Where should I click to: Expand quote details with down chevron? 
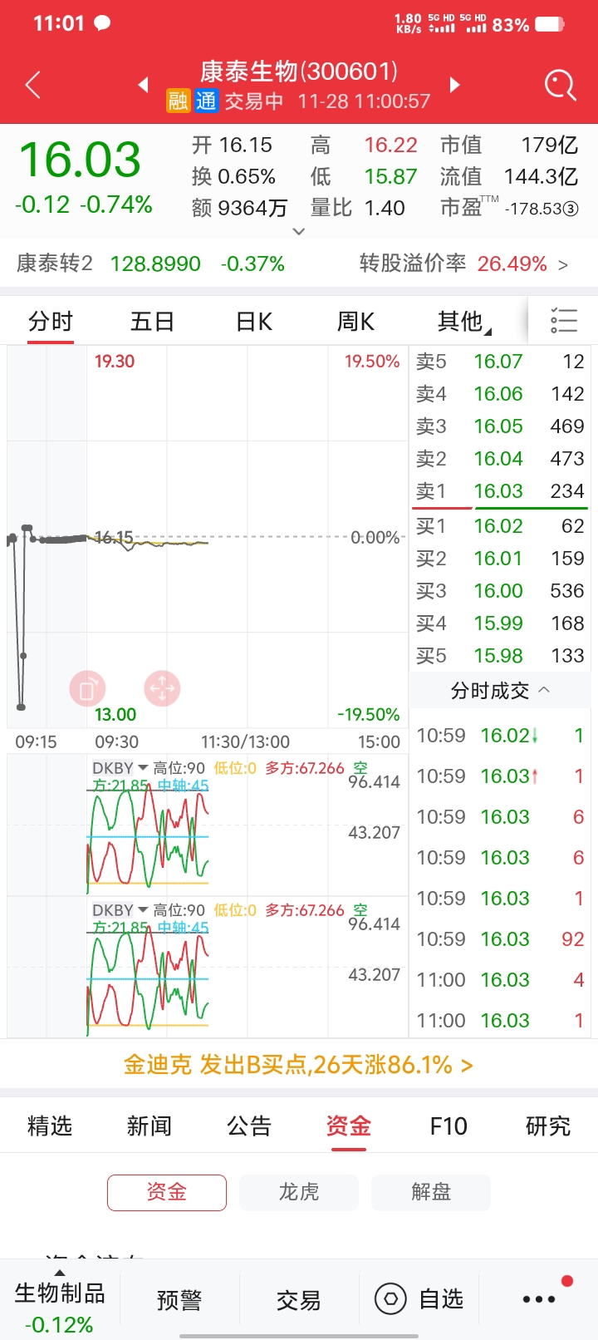299,232
